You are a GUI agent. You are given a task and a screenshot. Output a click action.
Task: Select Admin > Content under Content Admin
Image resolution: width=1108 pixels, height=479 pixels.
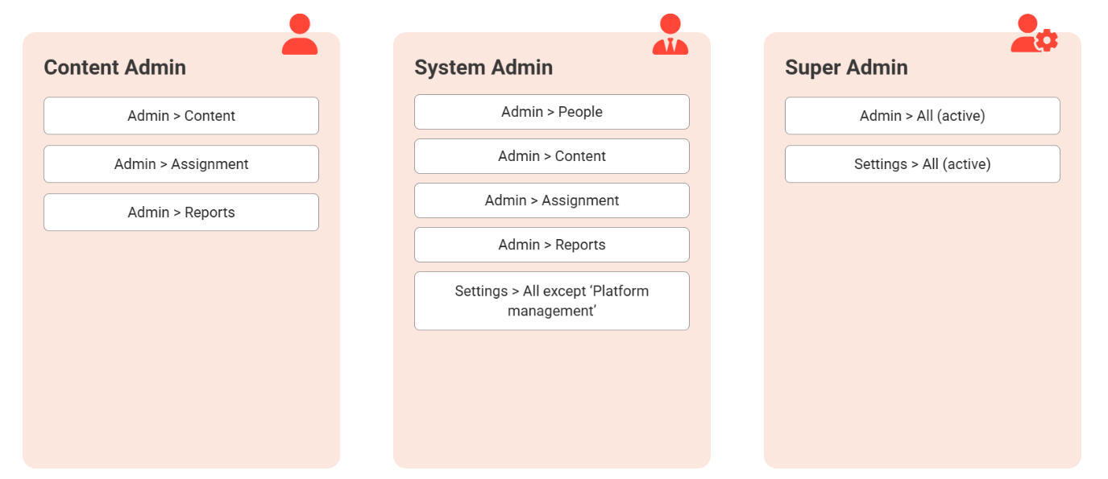pos(181,116)
